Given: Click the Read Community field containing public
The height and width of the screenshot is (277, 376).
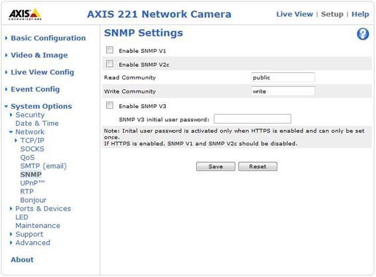Looking at the screenshot, I should [283, 78].
